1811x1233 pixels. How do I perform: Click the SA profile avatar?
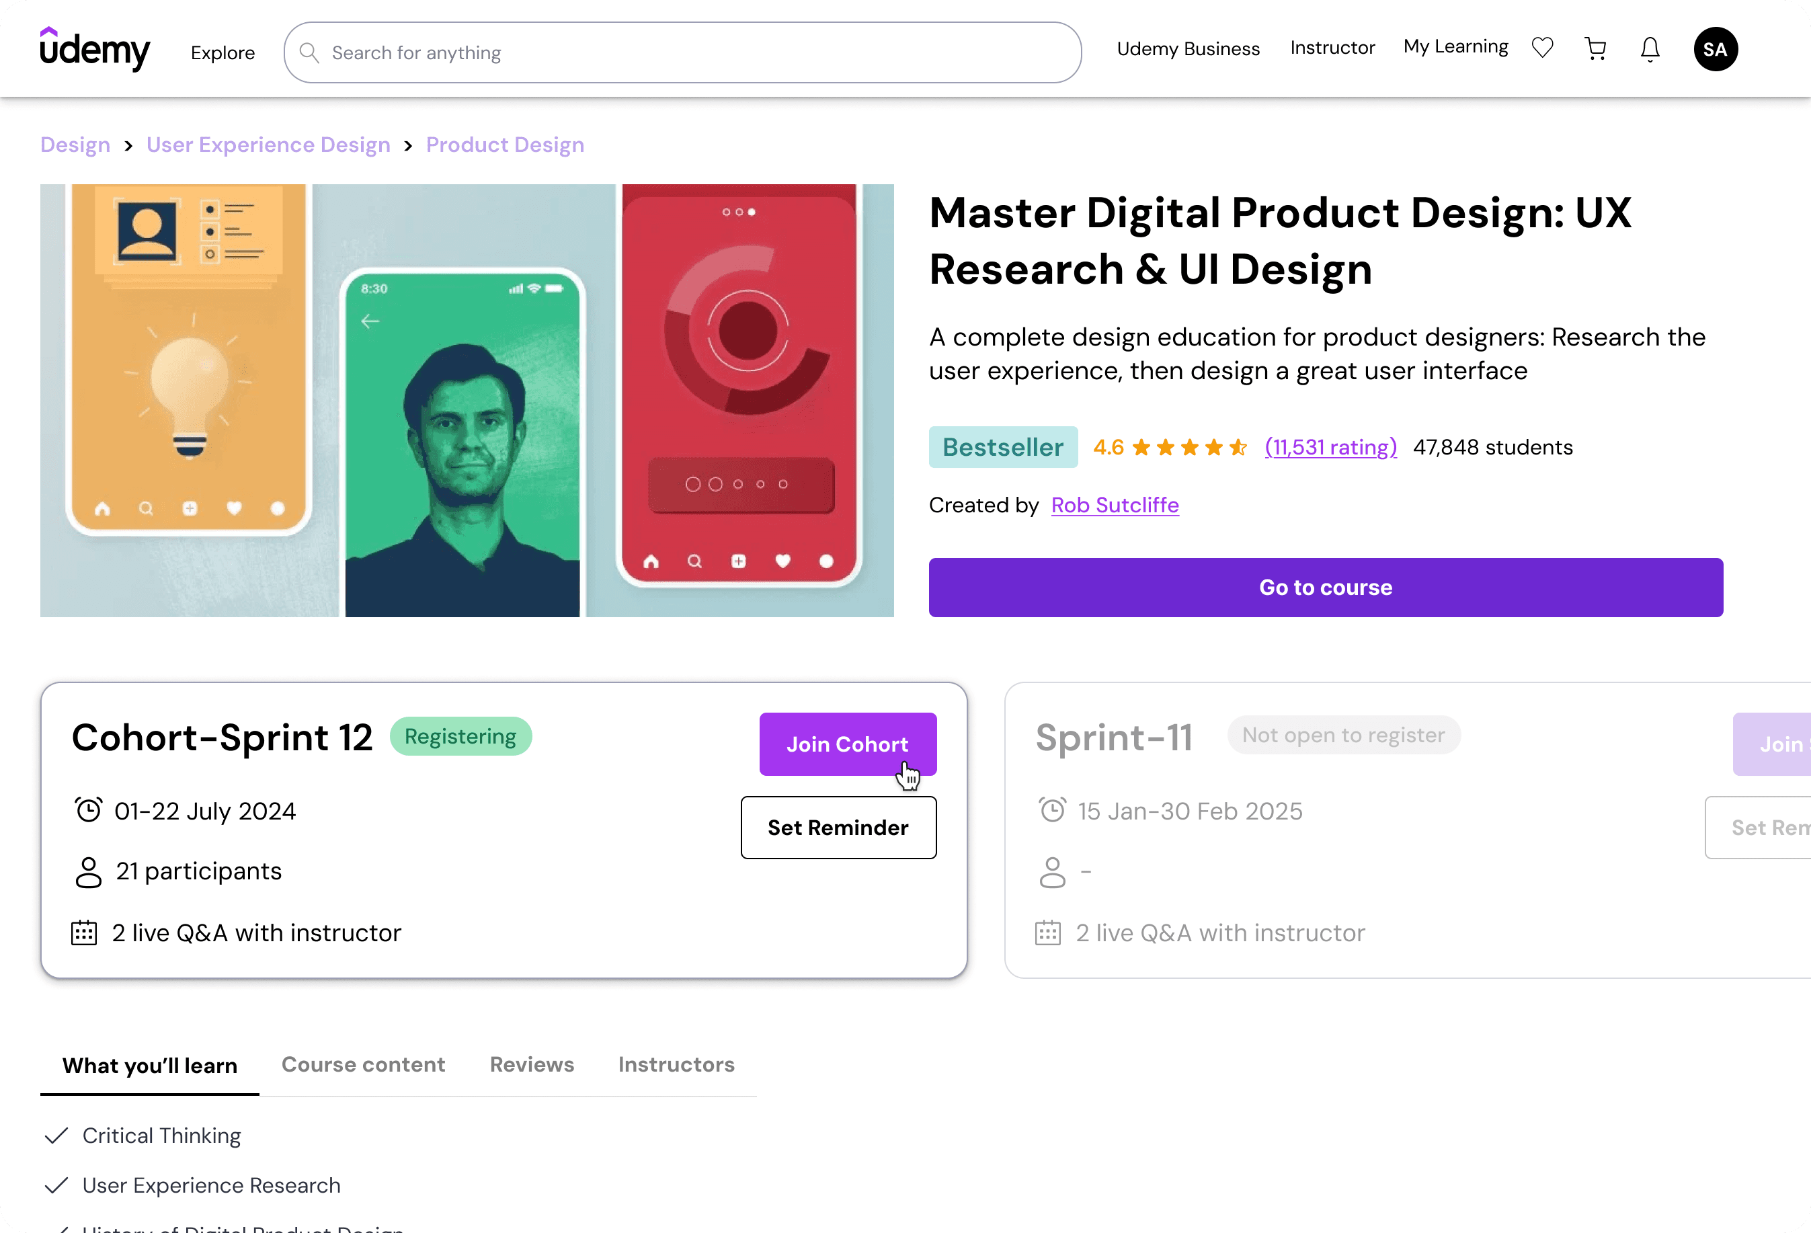point(1714,48)
